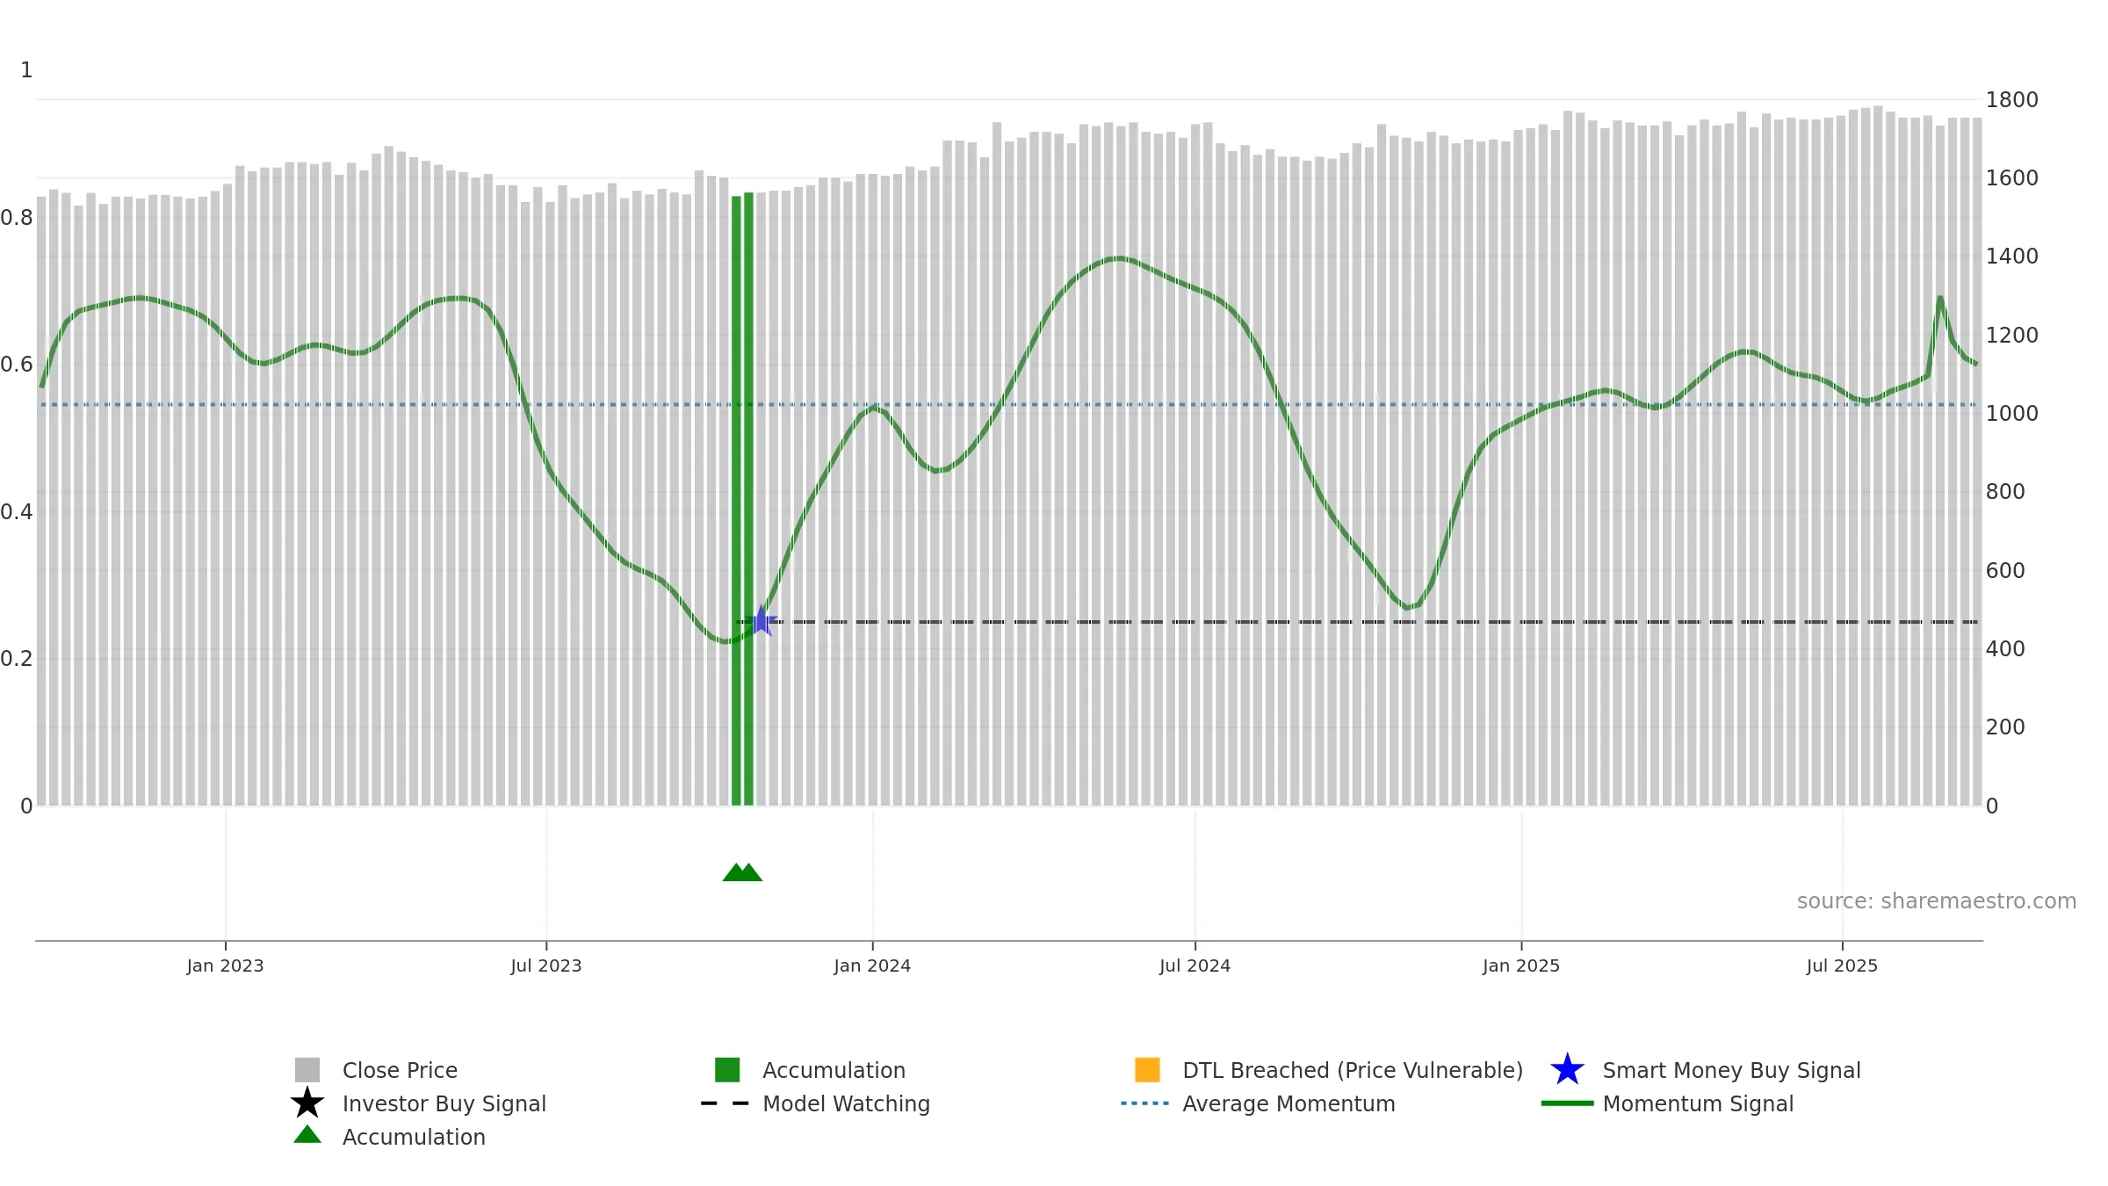Click the 1800 right-axis price label
Screen dimensions: 2108x1186
click(x=2011, y=100)
